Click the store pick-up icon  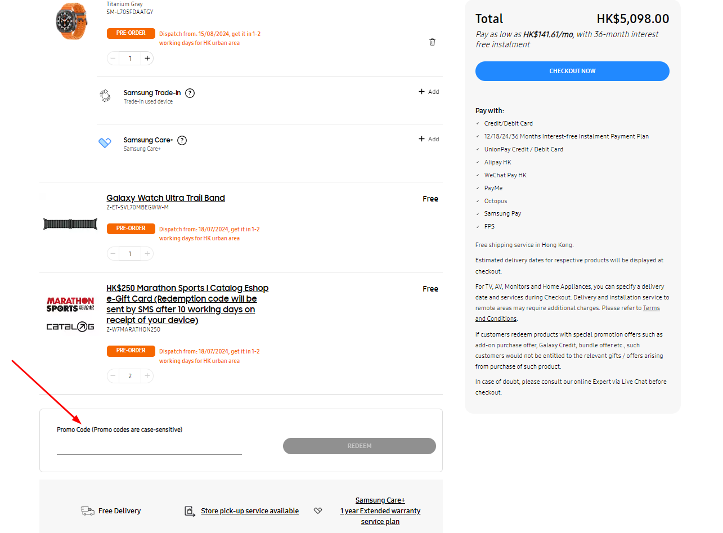point(190,511)
